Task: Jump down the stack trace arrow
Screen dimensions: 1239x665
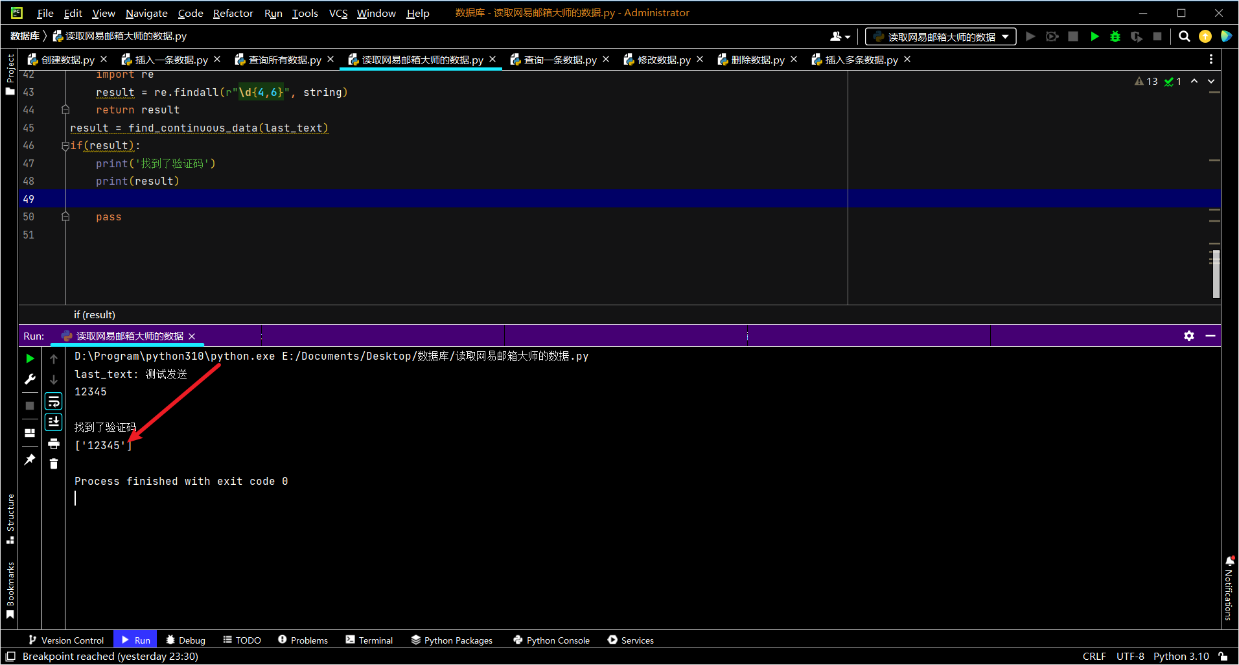Action: point(54,379)
